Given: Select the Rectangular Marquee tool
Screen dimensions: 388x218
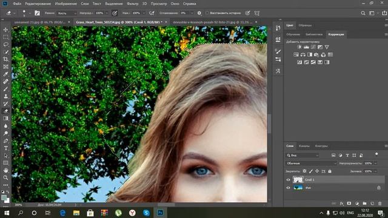Looking at the screenshot, I should [5, 37].
